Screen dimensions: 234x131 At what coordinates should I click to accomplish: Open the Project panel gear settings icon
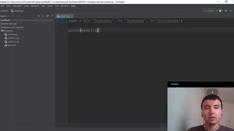(x=48, y=16)
